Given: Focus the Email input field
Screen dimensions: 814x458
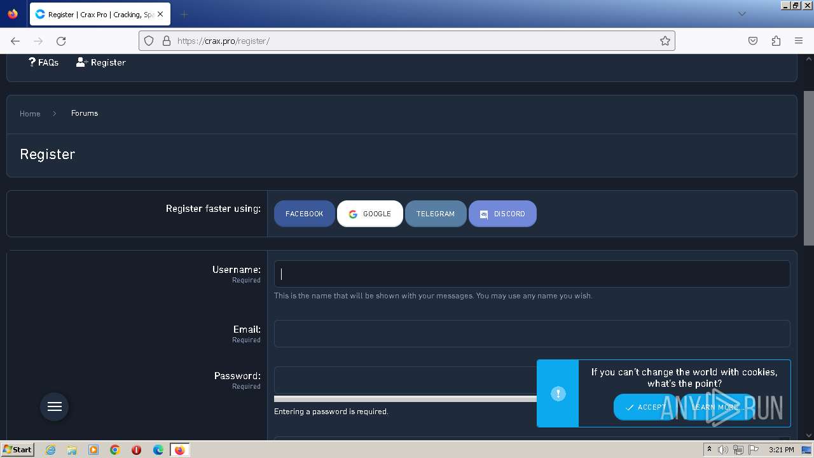Looking at the screenshot, I should pos(532,333).
